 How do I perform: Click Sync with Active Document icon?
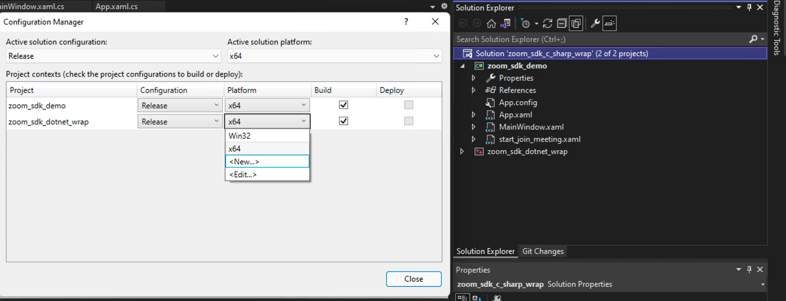[x=548, y=24]
